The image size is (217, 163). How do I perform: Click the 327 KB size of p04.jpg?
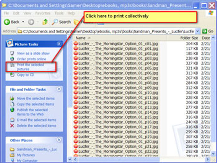pyautogui.click(x=192, y=63)
